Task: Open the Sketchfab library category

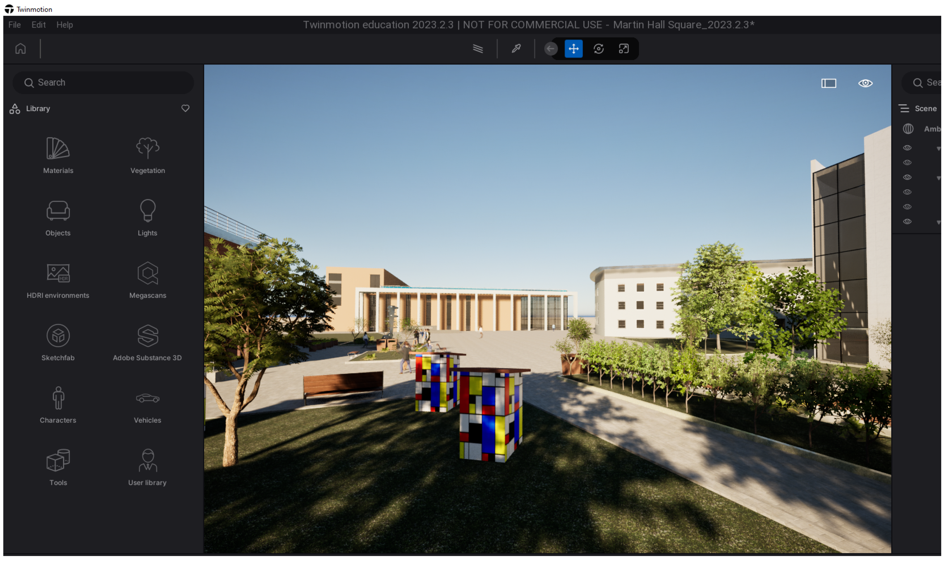Action: coord(58,343)
